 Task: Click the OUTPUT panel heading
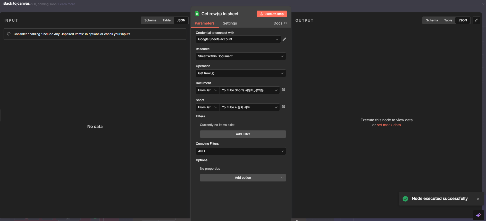pos(304,20)
